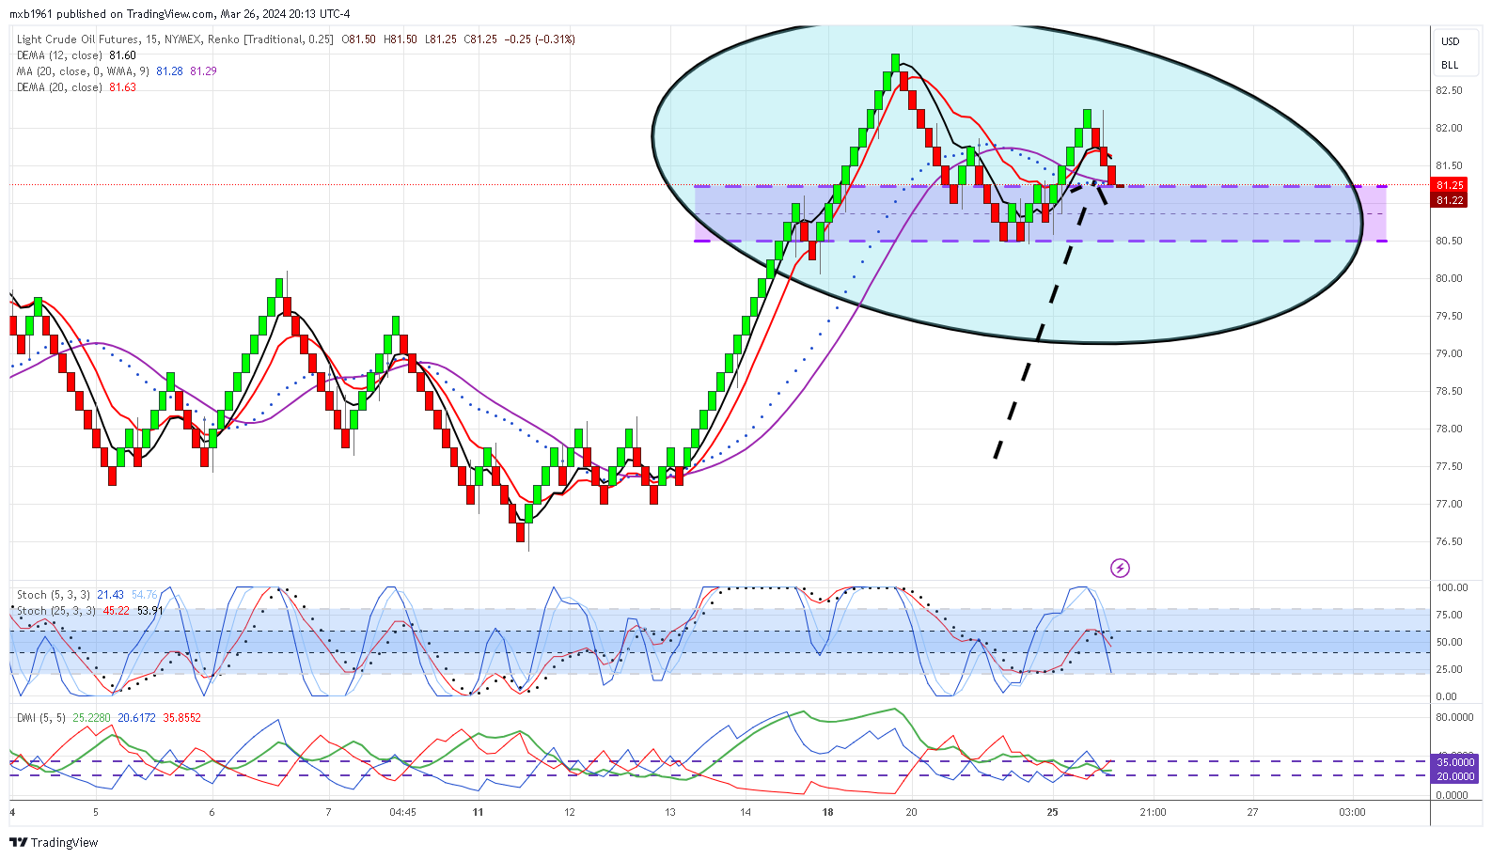Image resolution: width=1492 pixels, height=859 pixels.
Task: Select the Stoch (5, 3, 3) indicator label
Action: coord(54,595)
